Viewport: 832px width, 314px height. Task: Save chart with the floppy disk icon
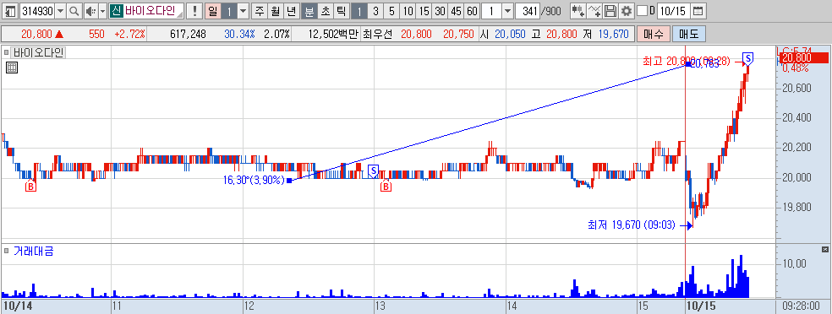610,11
